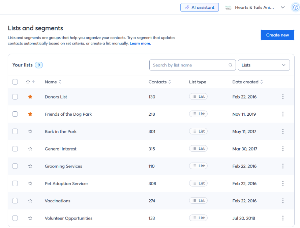Tick the select-all lists checkbox

coord(15,82)
